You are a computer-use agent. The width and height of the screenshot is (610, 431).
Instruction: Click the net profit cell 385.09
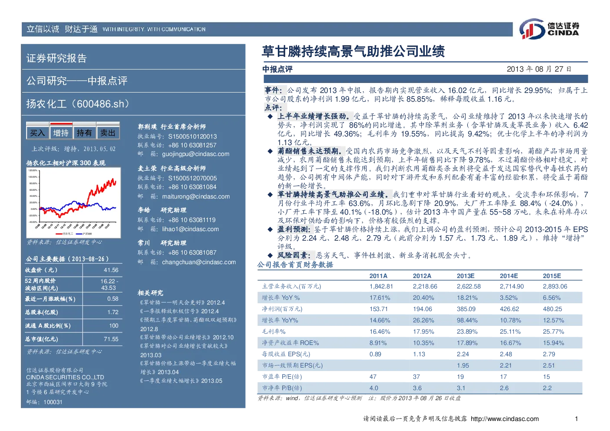click(x=466, y=309)
